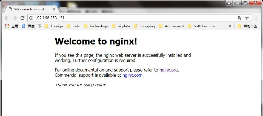
Task: Go forward to the next page
Action: click(x=15, y=18)
